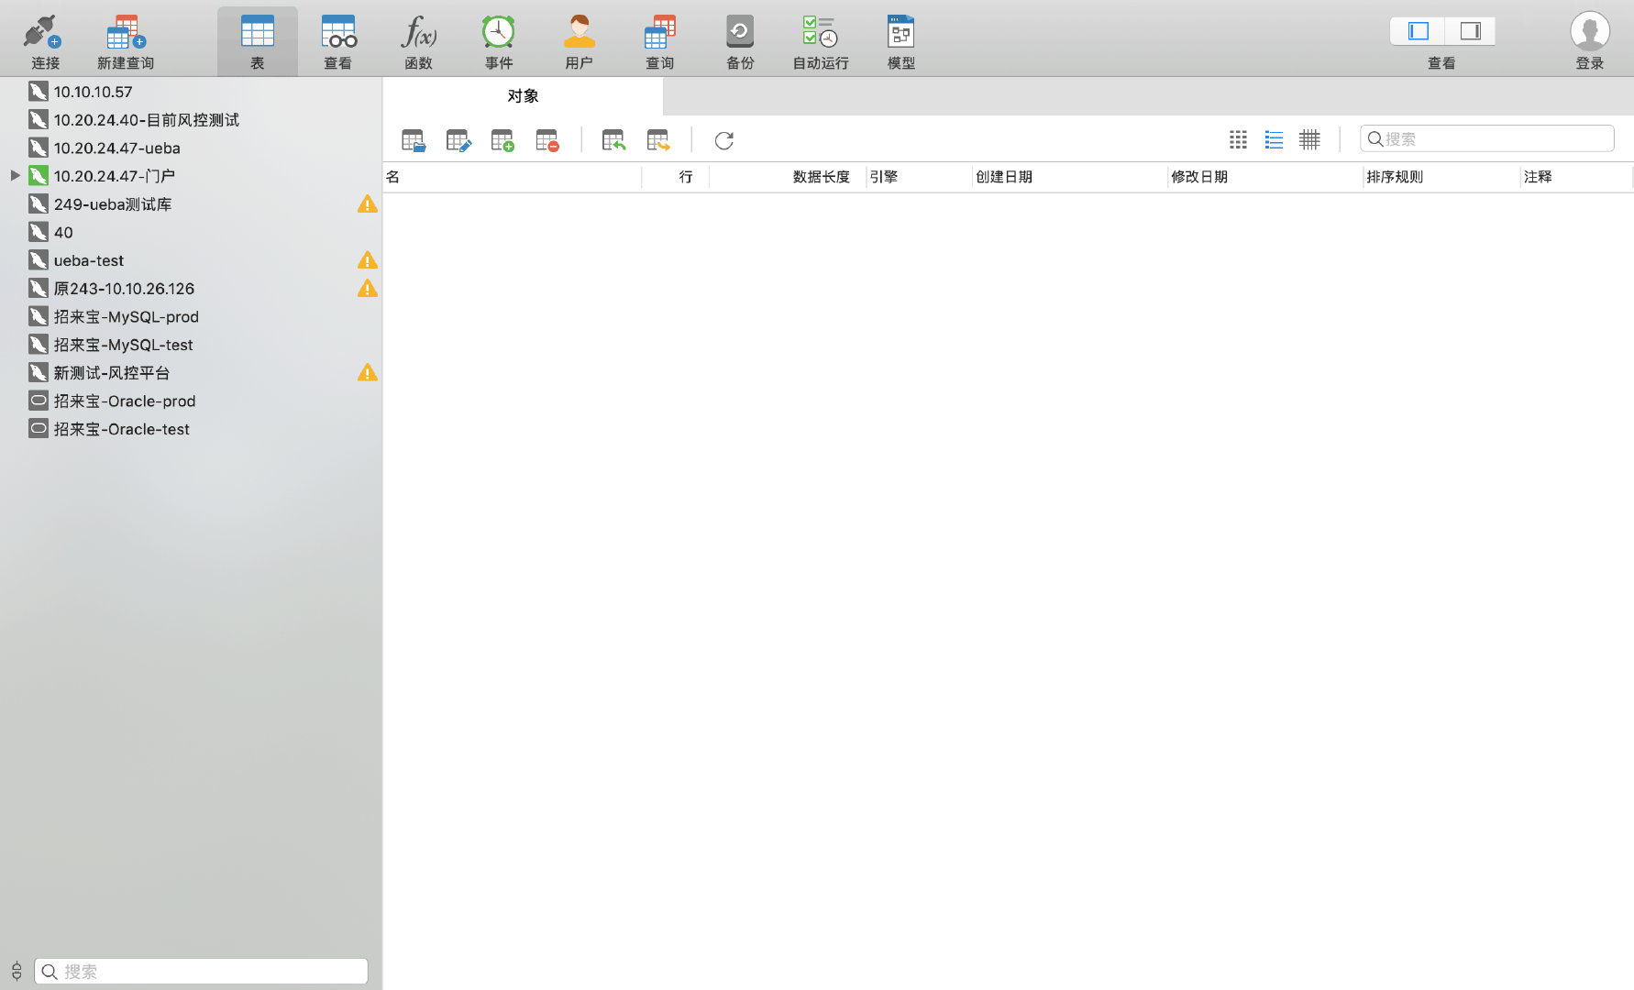Open the 查询 (Query) icon

pyautogui.click(x=659, y=33)
